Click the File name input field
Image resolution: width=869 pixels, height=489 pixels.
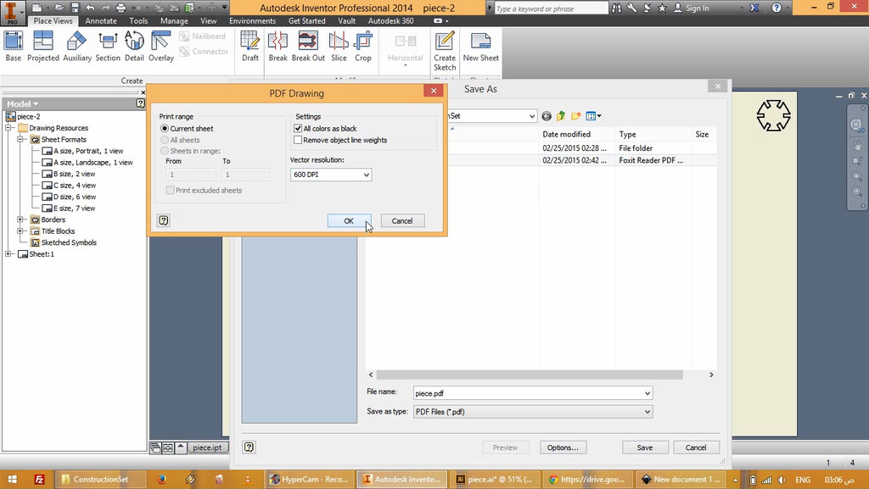pyautogui.click(x=528, y=393)
